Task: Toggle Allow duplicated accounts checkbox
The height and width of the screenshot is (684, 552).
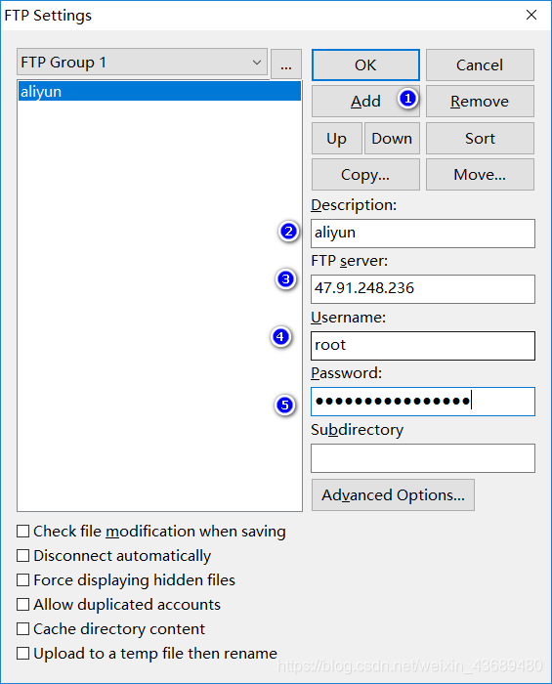Action: pos(22,605)
